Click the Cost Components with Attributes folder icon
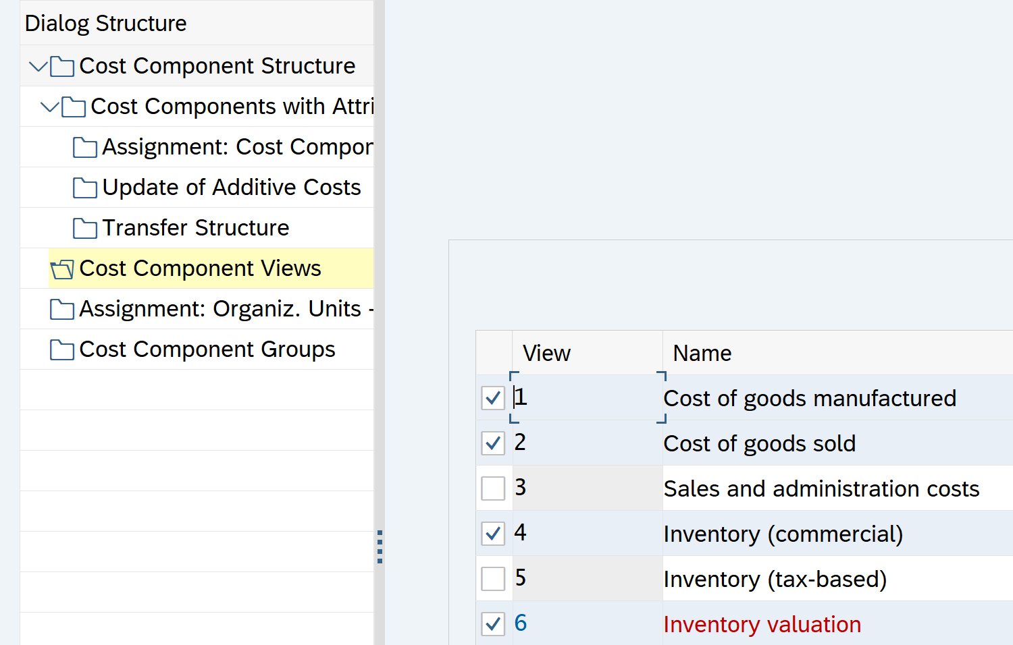 74,107
